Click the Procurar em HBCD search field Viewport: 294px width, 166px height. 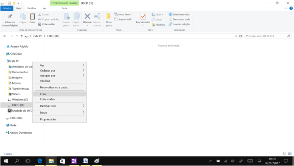[x=265, y=36]
